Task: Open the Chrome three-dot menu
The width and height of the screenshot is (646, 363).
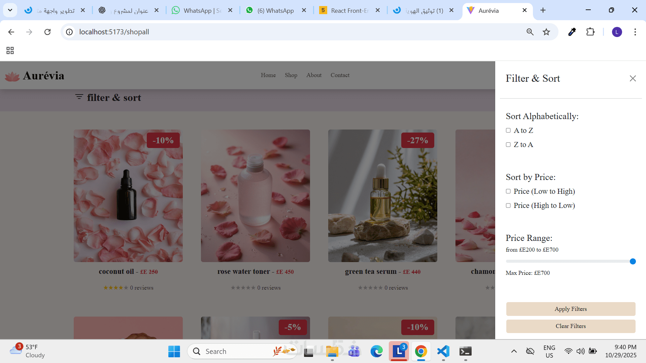Action: coord(635,32)
